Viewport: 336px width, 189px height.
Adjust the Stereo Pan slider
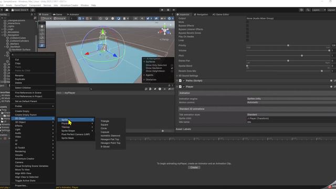tap(288, 61)
